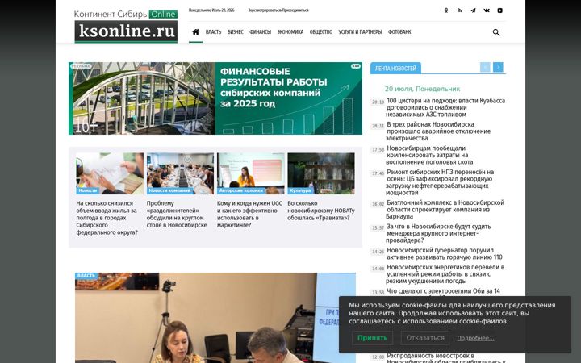The height and width of the screenshot is (363, 581).
Task: Accept cookies with the Принять button
Action: [x=372, y=338]
